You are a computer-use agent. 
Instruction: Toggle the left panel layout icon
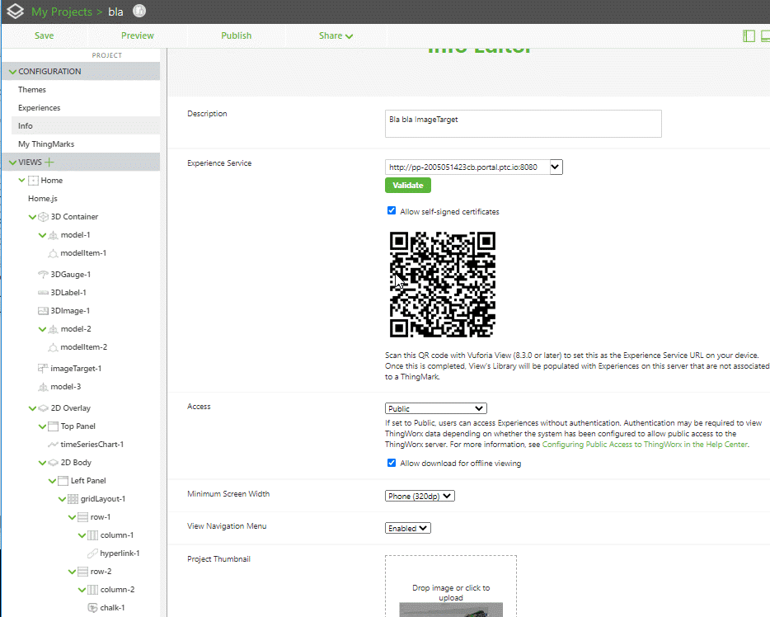pyautogui.click(x=749, y=35)
